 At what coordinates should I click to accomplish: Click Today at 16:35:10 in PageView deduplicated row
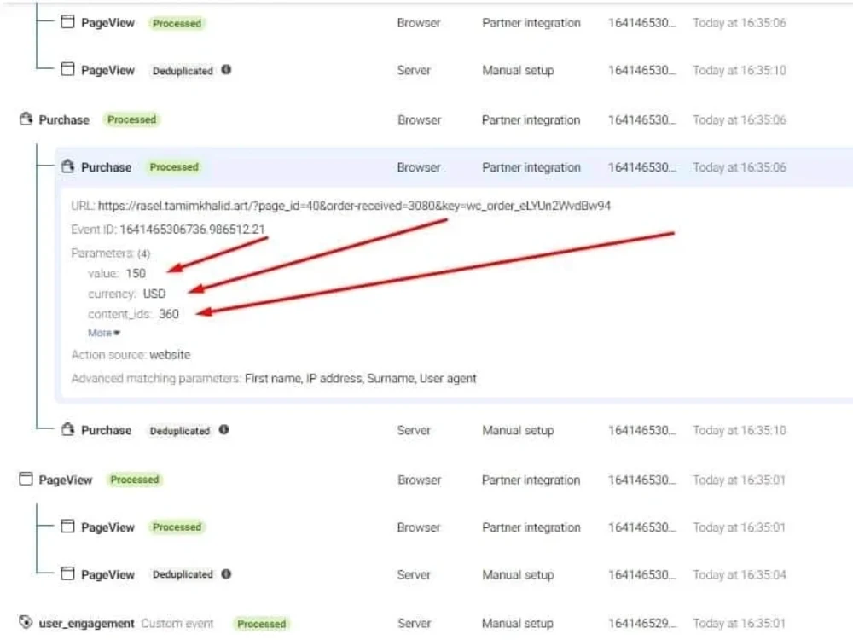(740, 70)
